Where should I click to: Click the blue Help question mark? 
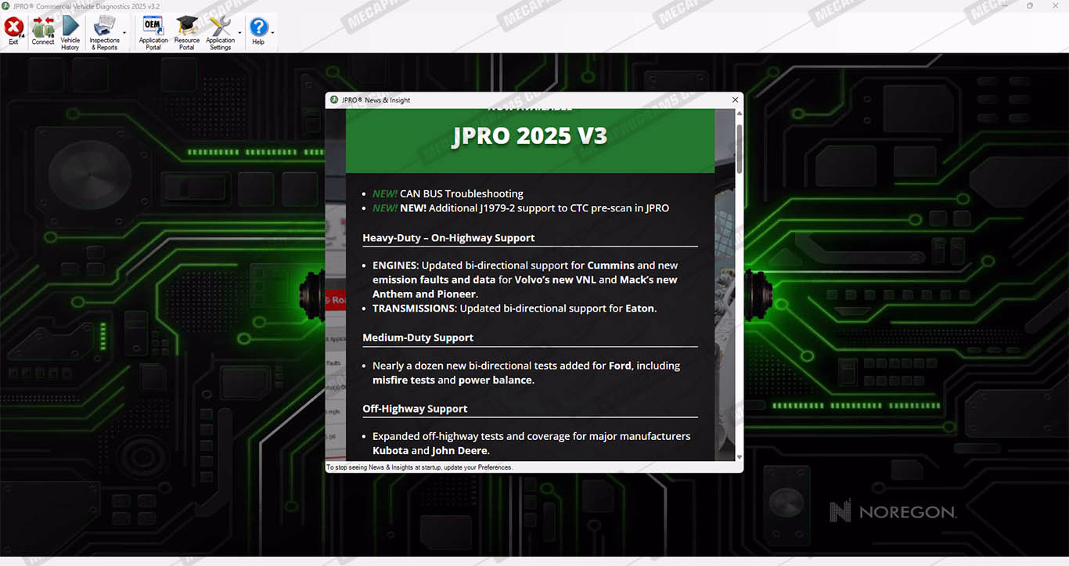(x=258, y=28)
